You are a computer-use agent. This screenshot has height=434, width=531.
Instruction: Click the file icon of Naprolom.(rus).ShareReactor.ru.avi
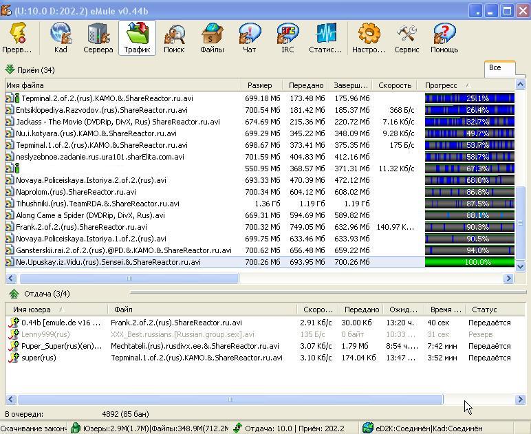click(x=10, y=192)
